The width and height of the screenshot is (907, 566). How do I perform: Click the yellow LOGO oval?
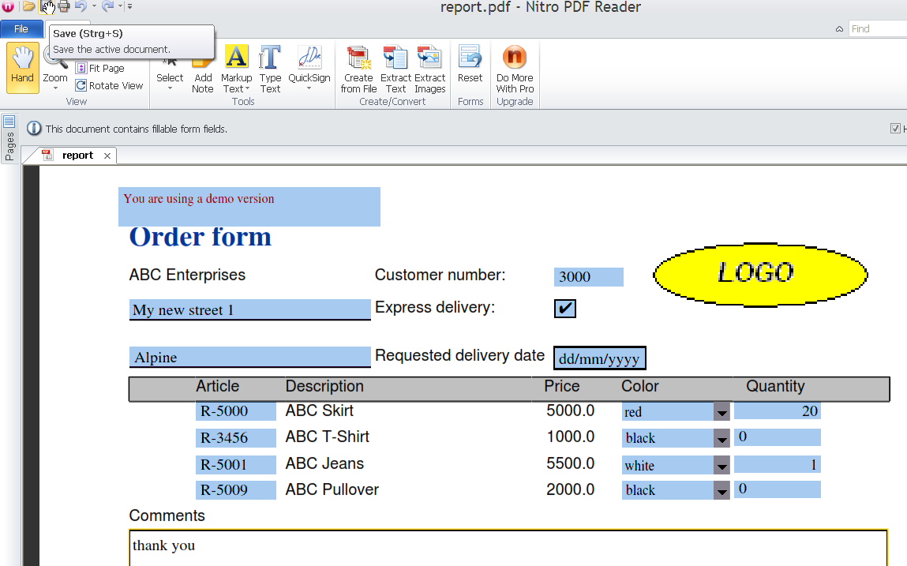click(760, 275)
